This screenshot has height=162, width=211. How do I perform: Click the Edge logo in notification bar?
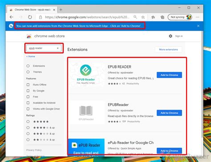pyautogui.click(x=11, y=26)
